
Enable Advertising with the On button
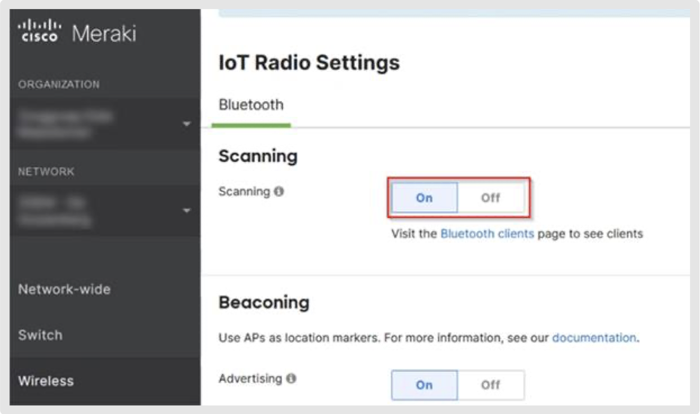pos(424,385)
